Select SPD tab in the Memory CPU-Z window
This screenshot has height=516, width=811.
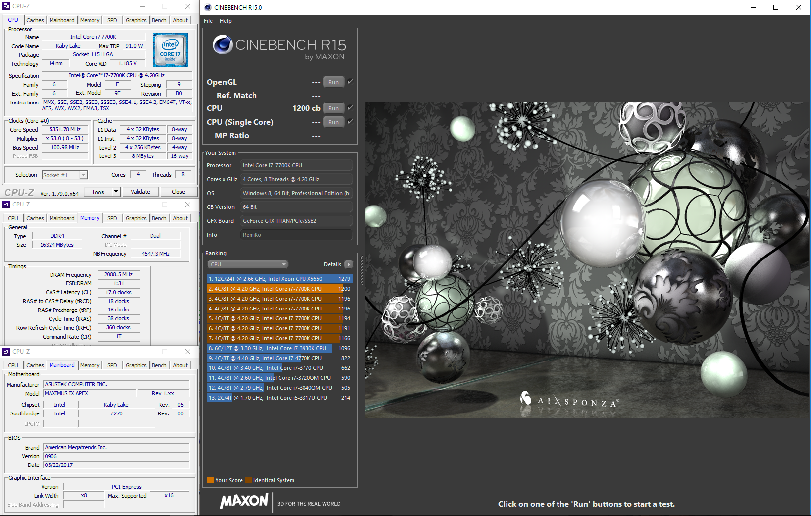tap(112, 218)
